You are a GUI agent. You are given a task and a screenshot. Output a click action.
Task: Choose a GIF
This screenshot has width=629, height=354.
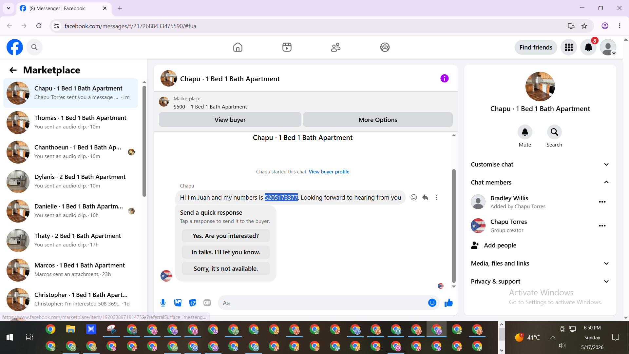point(207,303)
